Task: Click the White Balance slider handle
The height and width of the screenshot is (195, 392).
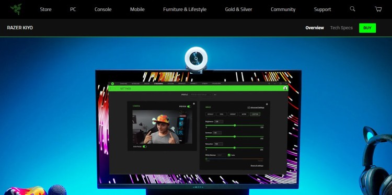Action: click(x=206, y=159)
